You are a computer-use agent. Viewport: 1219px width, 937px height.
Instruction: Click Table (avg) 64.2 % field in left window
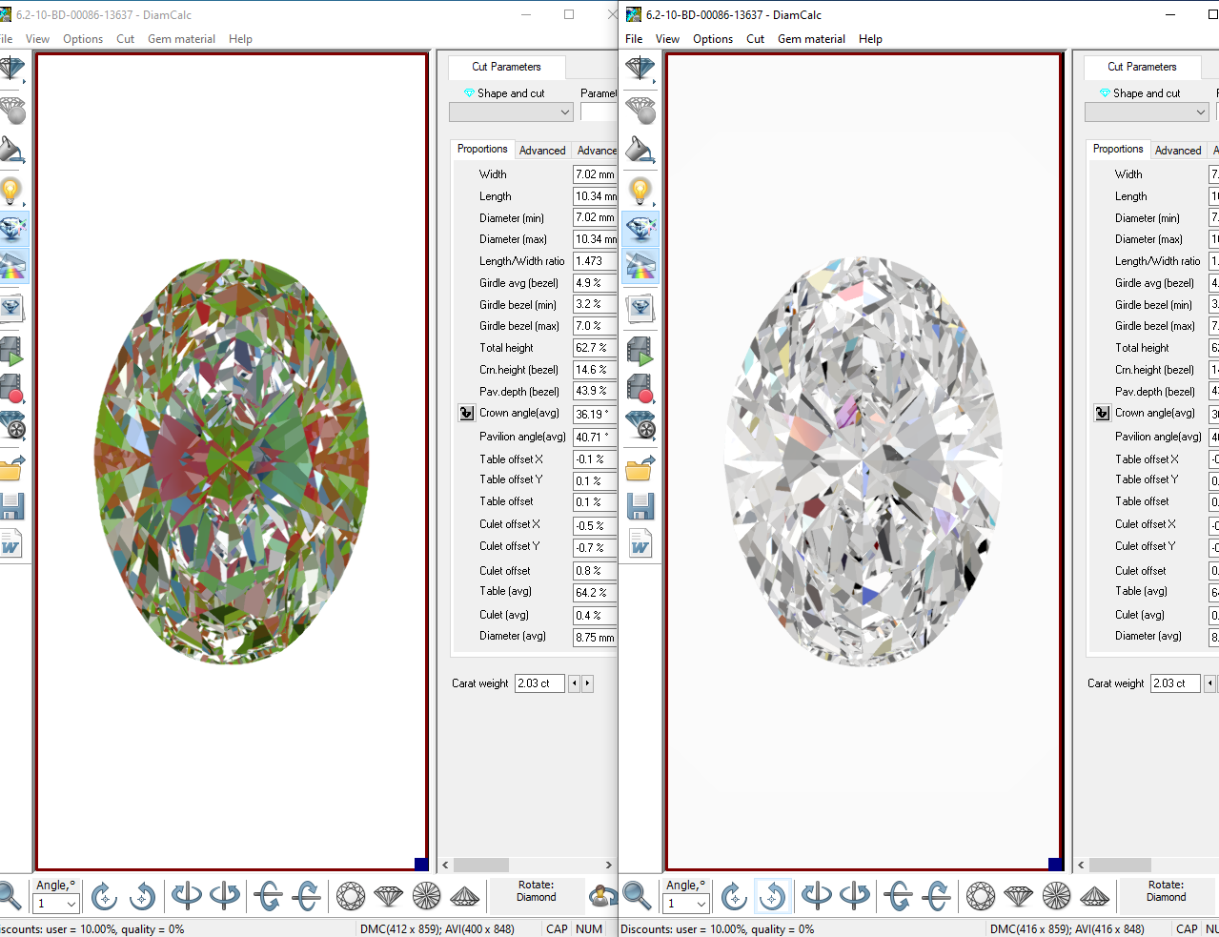(x=595, y=593)
